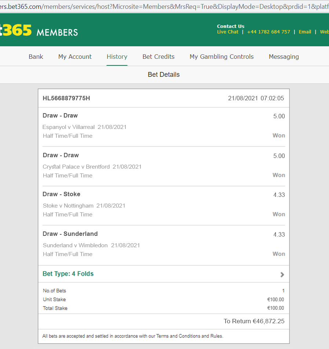Click the bet timestamp 21/08/2021 07:02:05

click(x=256, y=98)
